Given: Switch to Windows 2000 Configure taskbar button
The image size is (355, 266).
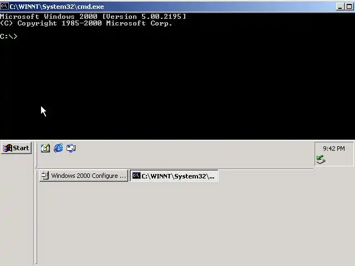Looking at the screenshot, I should (x=84, y=176).
